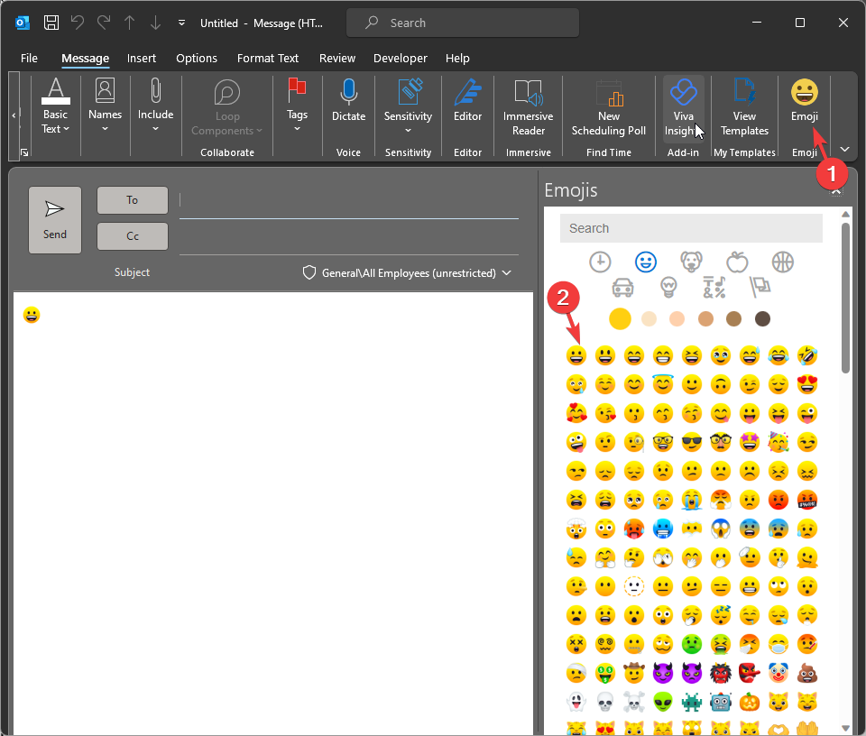Switch to the Message tab
This screenshot has height=736, width=866.
tap(85, 58)
